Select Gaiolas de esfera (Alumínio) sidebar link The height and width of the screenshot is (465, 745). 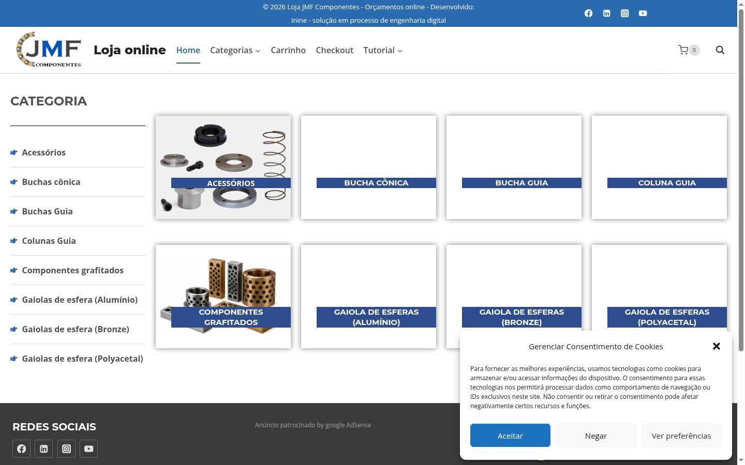point(80,300)
